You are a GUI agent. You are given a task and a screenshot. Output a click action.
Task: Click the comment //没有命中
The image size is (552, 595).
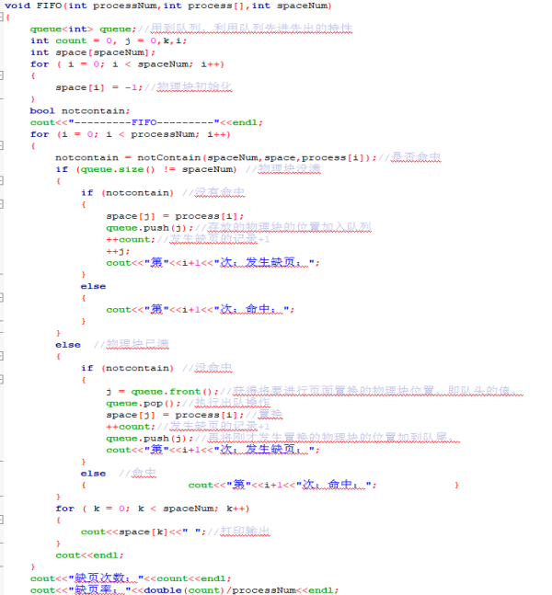pyautogui.click(x=213, y=192)
